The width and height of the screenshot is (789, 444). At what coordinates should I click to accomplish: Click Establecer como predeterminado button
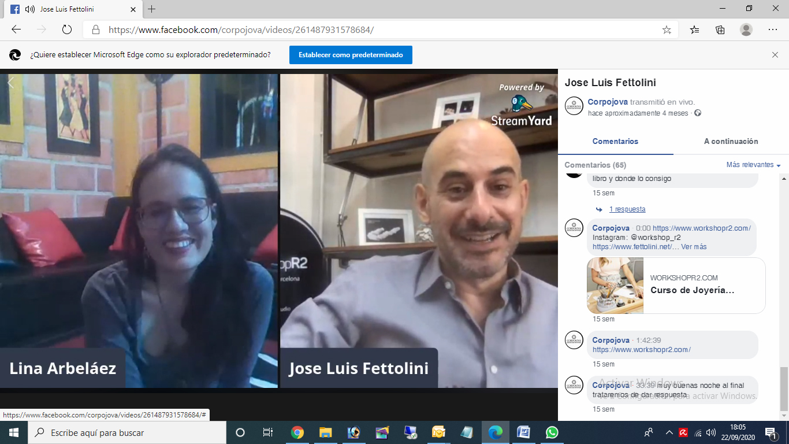(x=351, y=55)
